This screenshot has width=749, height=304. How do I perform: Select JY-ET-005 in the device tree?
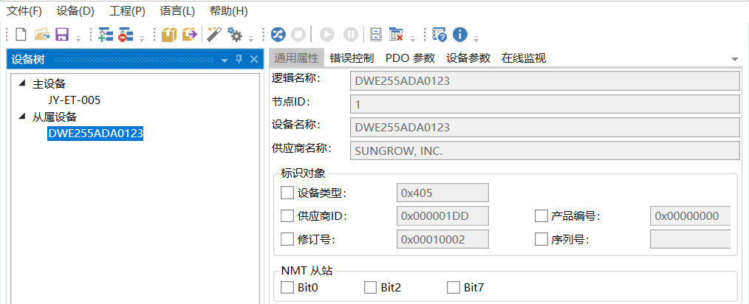click(74, 100)
